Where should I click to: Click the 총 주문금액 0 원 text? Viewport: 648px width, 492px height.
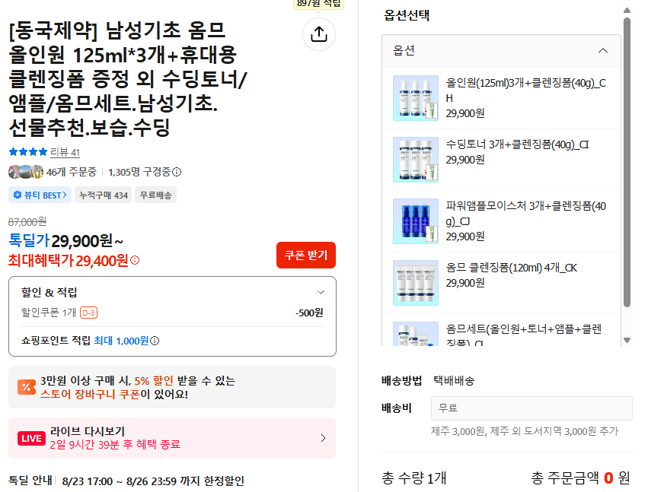pos(580,478)
